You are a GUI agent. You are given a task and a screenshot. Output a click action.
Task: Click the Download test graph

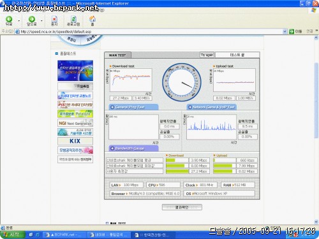131,80
